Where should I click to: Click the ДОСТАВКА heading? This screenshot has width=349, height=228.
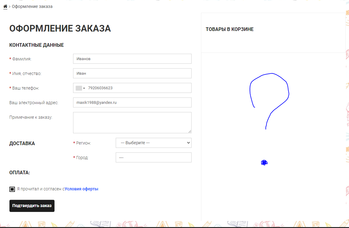point(22,144)
